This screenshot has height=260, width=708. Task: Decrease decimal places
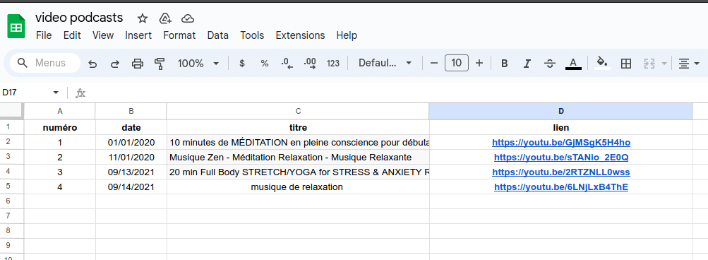tap(287, 64)
